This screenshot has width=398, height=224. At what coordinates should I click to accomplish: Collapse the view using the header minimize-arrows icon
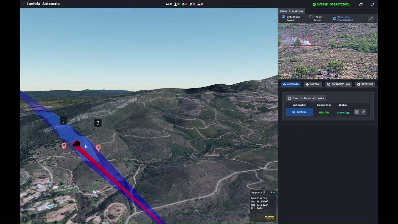(x=372, y=5)
